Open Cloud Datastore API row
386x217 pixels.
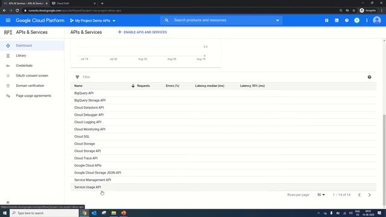click(223, 107)
